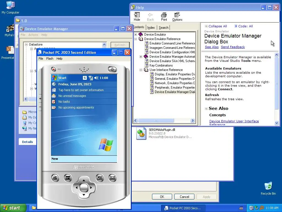282x212 pixels.
Task: Tap the D-pad down arrow on emulator
Action: coord(84,195)
